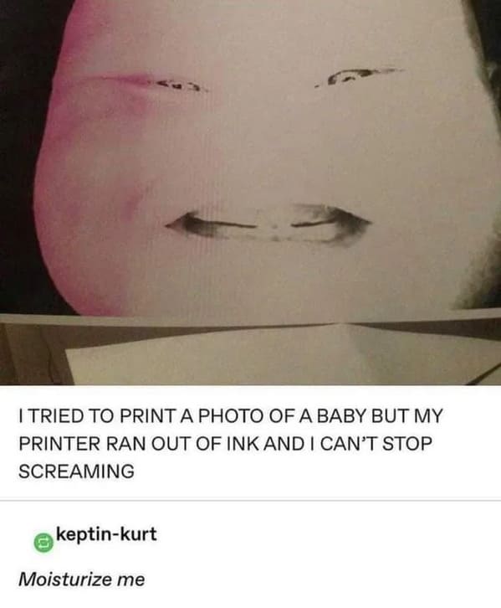Click the caption line starting 'I TRIED TO PRINT'
Image resolution: width=501 pixels, height=608 pixels.
(230, 415)
